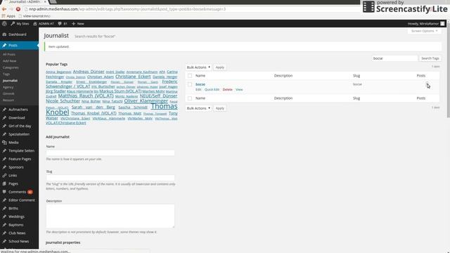The image size is (450, 253).
Task: Click Edit under bocse row
Action: pos(198,89)
